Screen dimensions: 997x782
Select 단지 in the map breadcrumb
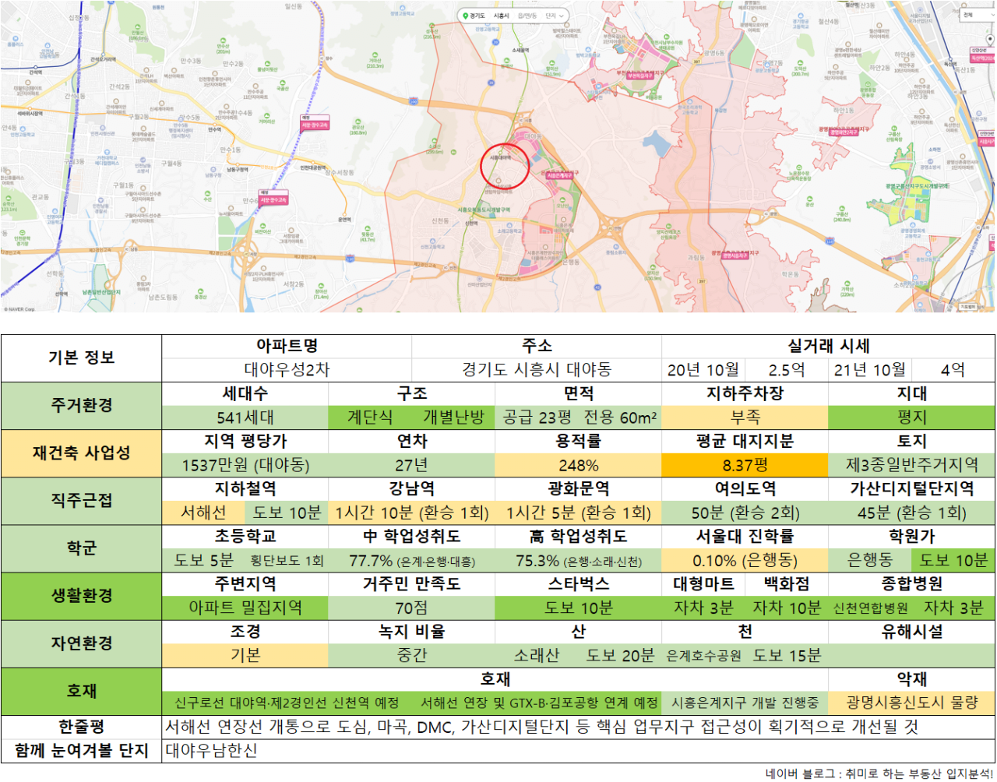coord(551,16)
